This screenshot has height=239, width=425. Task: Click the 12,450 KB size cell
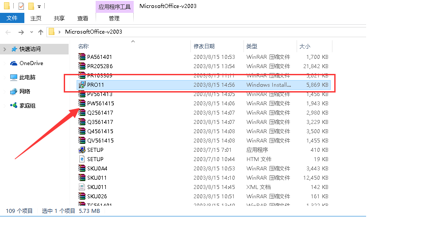click(316, 178)
